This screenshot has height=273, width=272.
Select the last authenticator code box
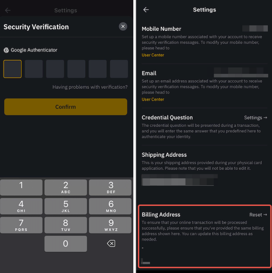pyautogui.click(x=119, y=69)
